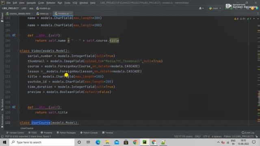
Task: Open the VCS menu
Action: pos(75,3)
